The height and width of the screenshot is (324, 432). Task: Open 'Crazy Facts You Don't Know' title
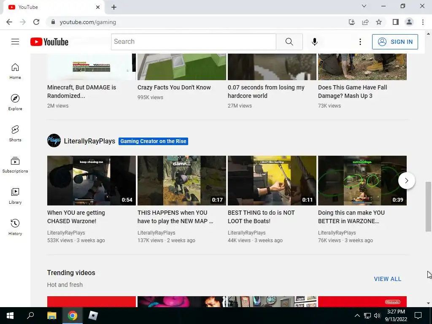(x=174, y=87)
